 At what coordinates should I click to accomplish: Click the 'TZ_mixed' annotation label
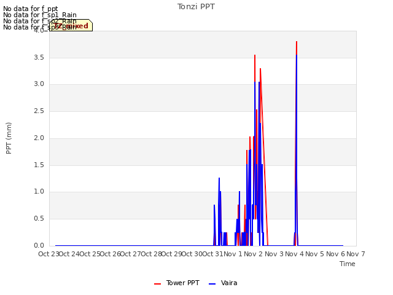(x=71, y=26)
